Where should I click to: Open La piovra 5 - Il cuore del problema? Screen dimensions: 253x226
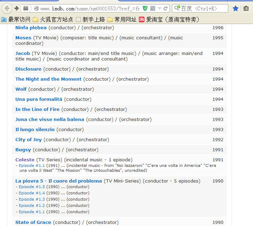coord(58,181)
